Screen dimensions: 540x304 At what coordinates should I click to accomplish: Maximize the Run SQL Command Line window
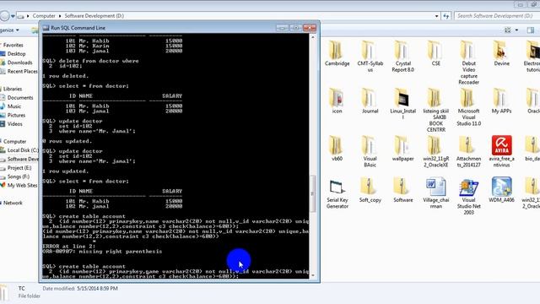tap(295, 28)
